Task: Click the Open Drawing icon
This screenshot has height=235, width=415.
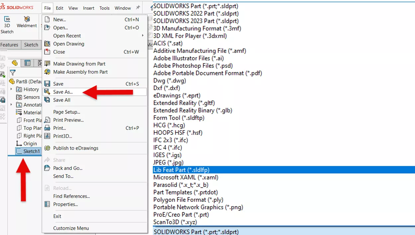Action: click(47, 44)
